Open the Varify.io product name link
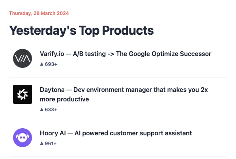 pyautogui.click(x=52, y=54)
